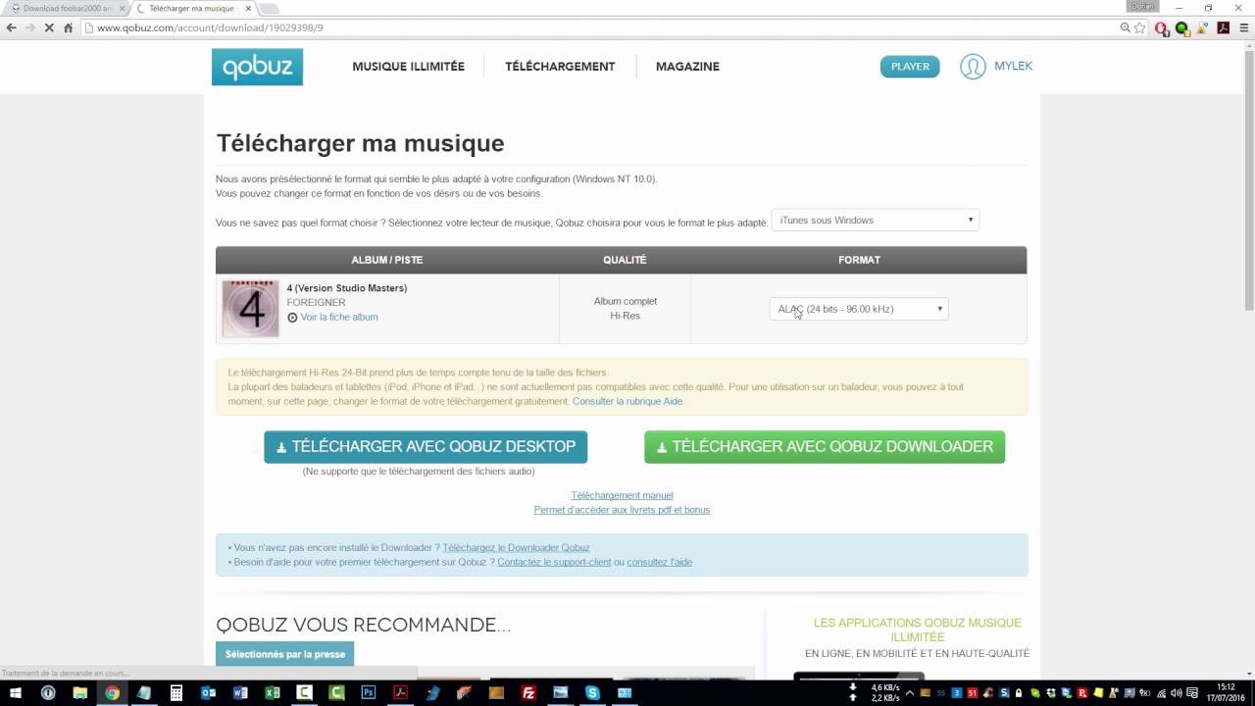Click the Contactez le support-client link
The height and width of the screenshot is (706, 1255).
(x=554, y=562)
